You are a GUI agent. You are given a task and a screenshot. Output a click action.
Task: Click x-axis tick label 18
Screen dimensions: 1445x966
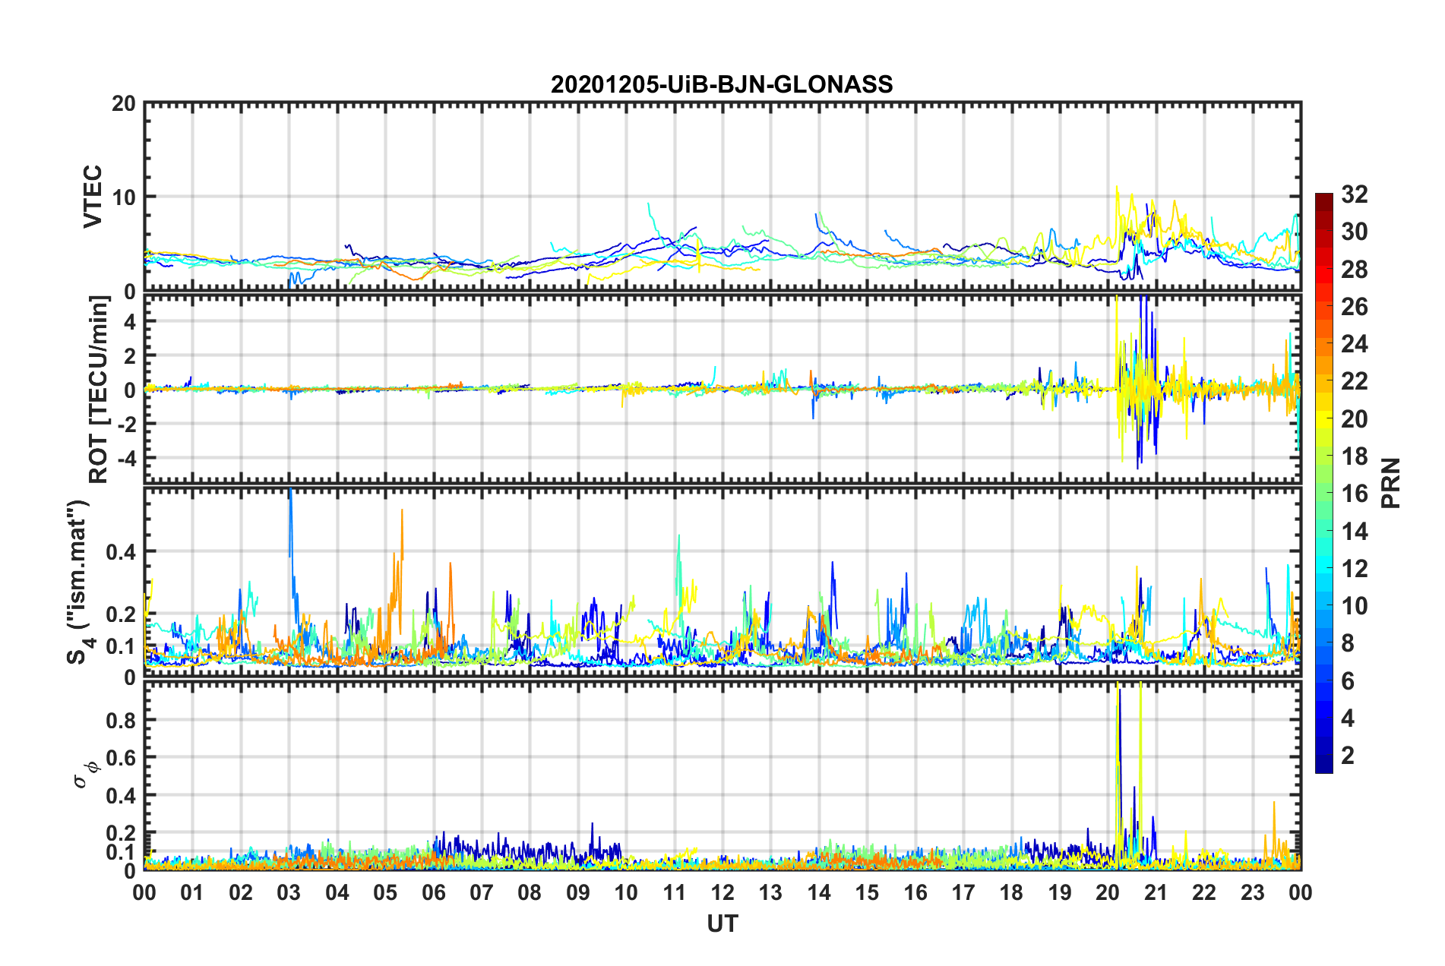tap(1011, 892)
